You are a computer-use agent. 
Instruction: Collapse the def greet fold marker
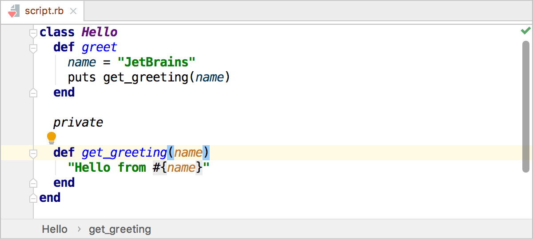point(33,47)
